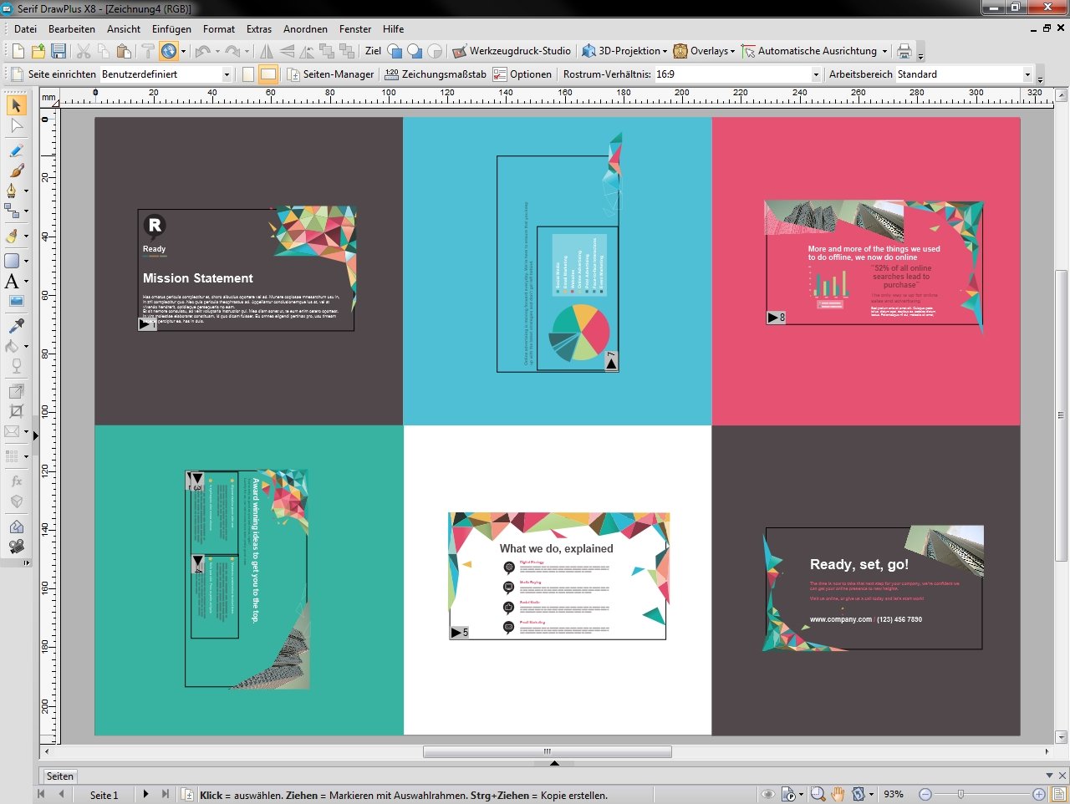Select the Transparency glass tool
The width and height of the screenshot is (1070, 804).
pos(16,366)
